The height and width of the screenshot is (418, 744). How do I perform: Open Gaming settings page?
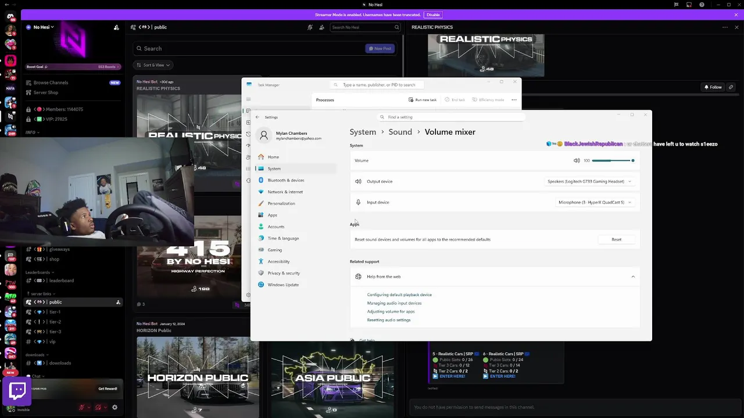click(x=296, y=250)
